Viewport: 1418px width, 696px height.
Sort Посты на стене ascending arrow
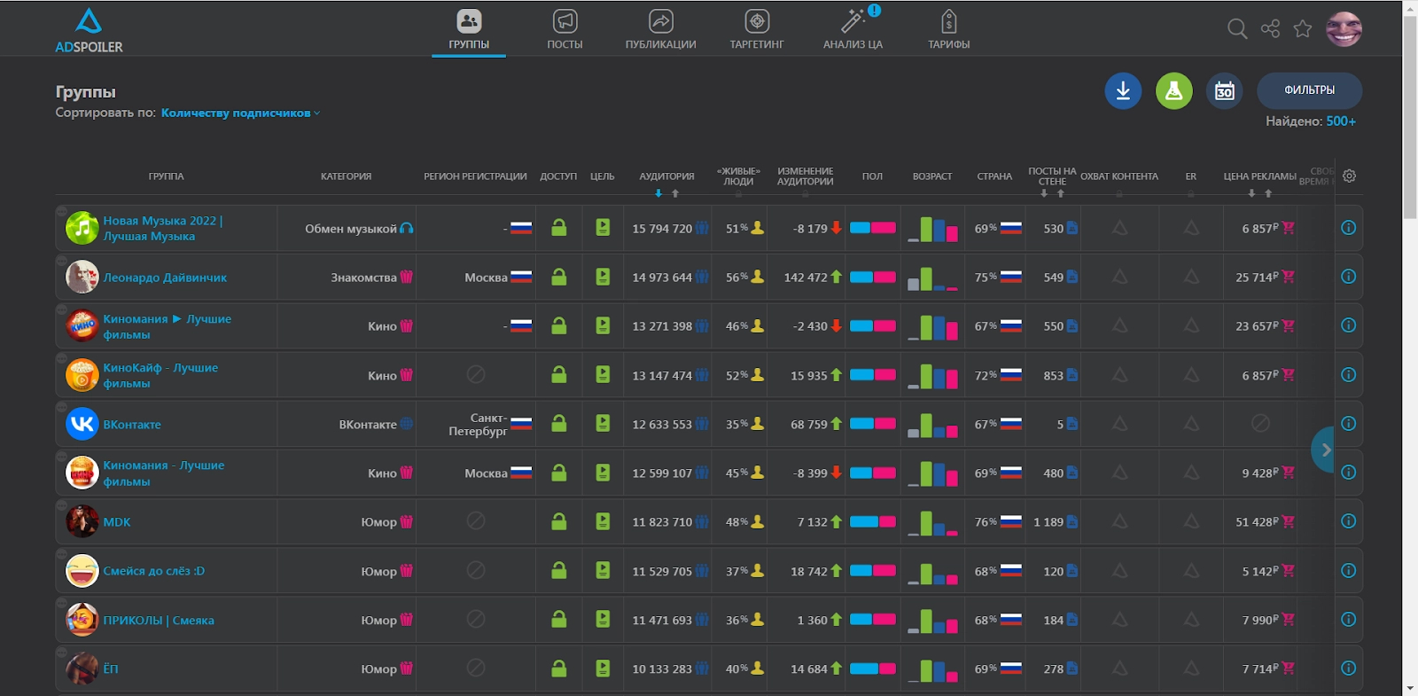click(x=1060, y=193)
